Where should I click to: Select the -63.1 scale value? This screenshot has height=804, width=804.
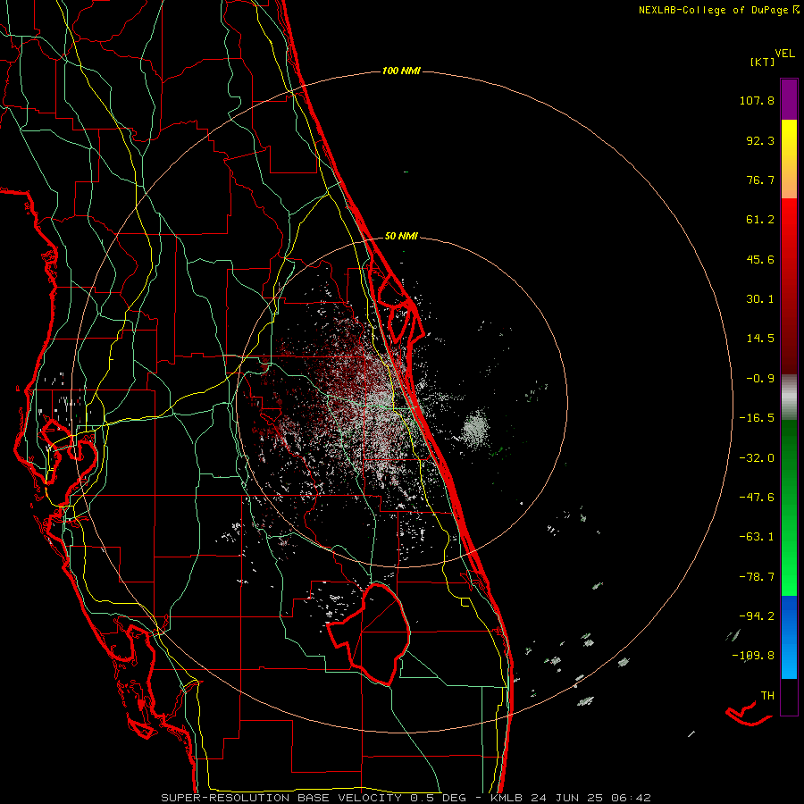757,537
